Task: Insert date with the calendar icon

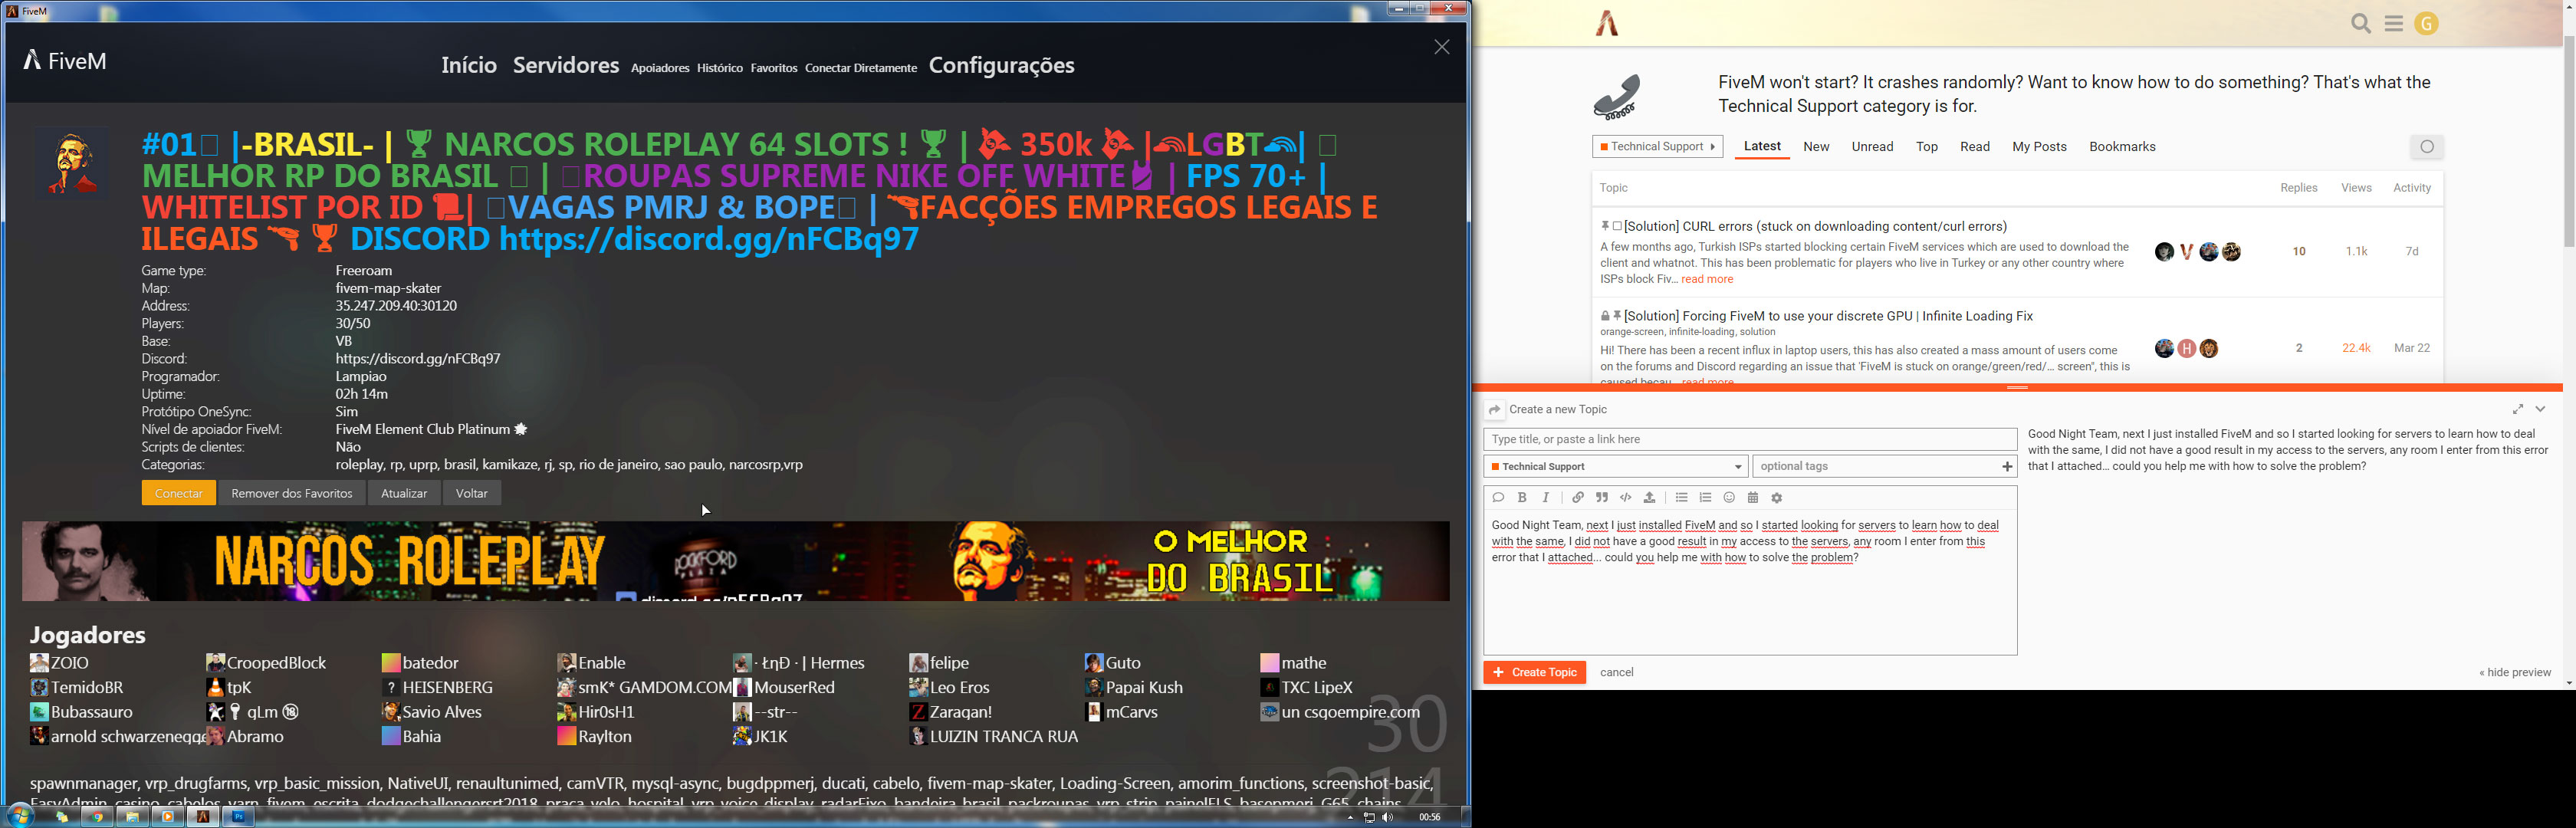Action: coord(1753,498)
